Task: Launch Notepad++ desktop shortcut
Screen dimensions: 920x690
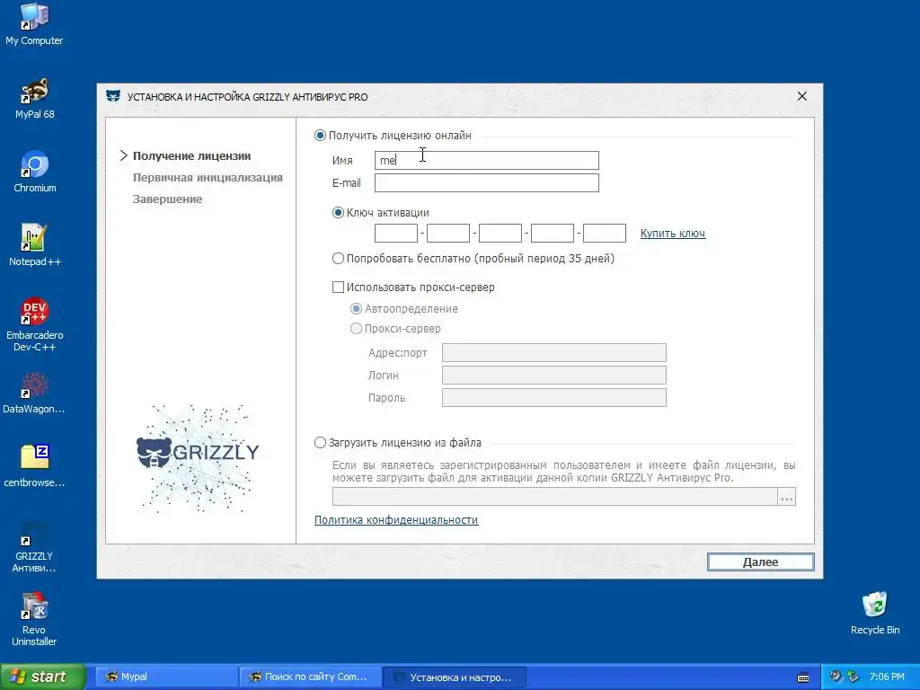Action: [x=35, y=245]
